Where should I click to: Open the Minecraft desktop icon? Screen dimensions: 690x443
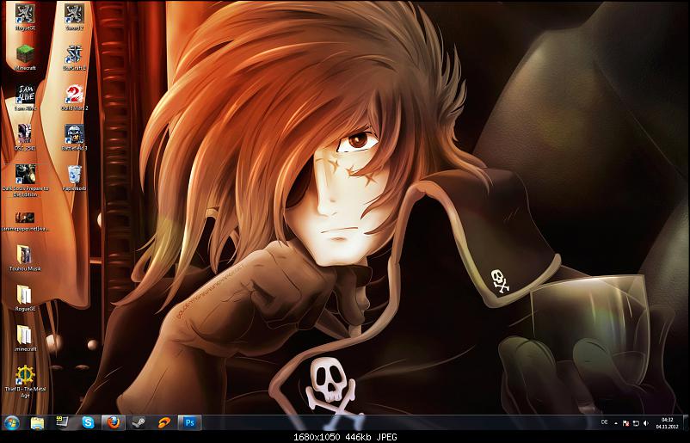(25, 57)
